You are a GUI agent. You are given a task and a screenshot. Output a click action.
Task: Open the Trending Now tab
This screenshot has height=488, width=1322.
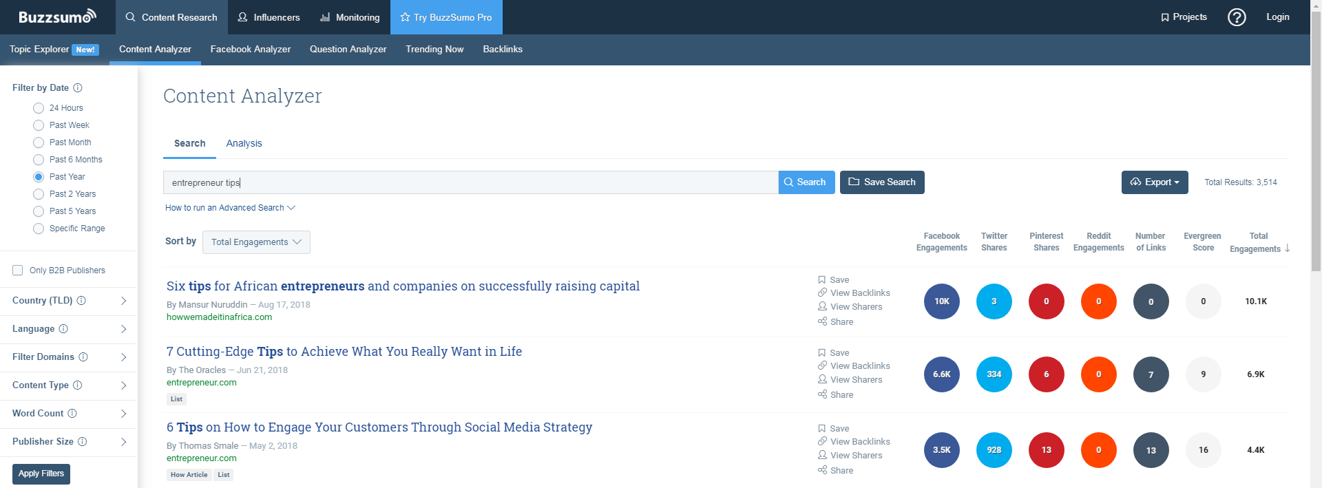click(434, 50)
